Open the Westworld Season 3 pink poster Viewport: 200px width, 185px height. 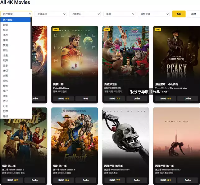click(176, 135)
